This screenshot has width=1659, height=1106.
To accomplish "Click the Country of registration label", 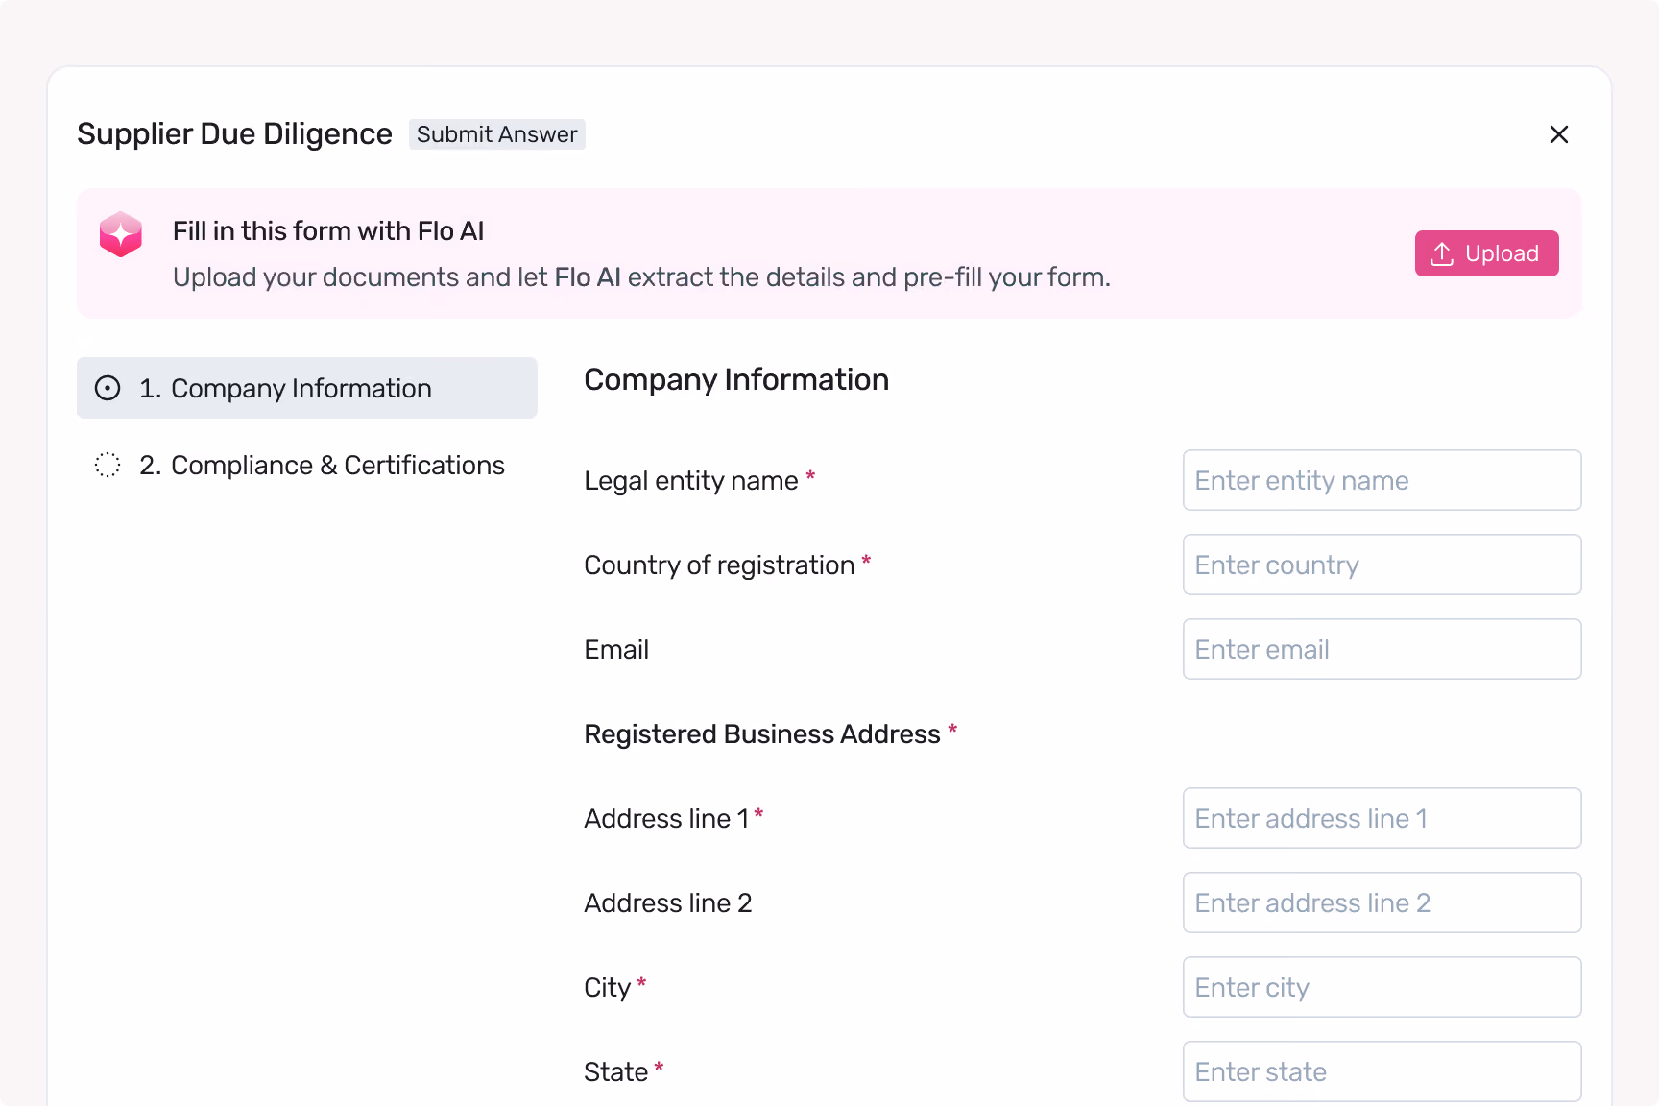I will (x=719, y=565).
